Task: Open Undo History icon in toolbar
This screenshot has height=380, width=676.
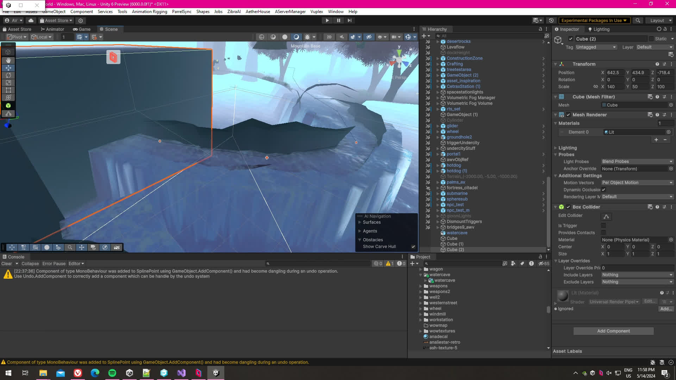Action: pyautogui.click(x=551, y=20)
